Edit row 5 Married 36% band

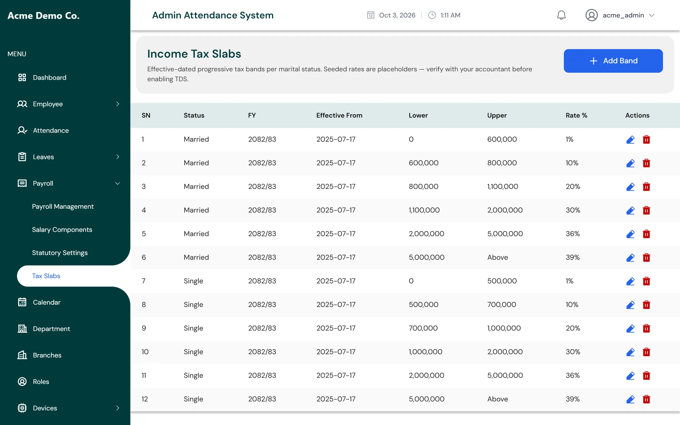(630, 234)
